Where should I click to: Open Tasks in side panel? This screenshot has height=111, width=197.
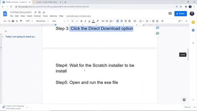tap(193, 30)
